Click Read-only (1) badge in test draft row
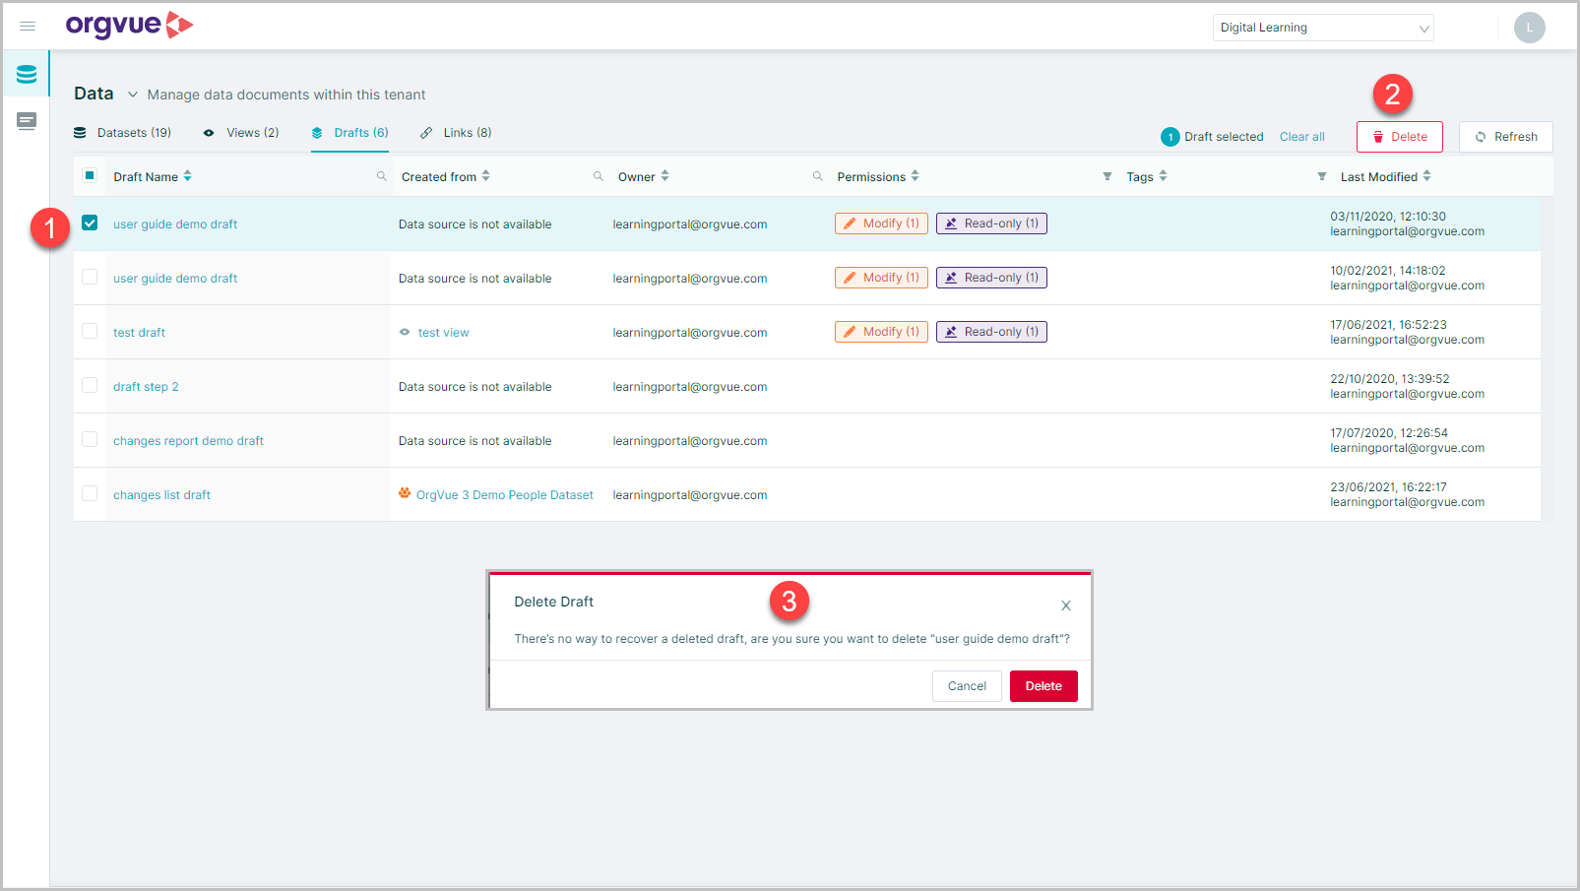Viewport: 1580px width, 891px height. (x=991, y=332)
